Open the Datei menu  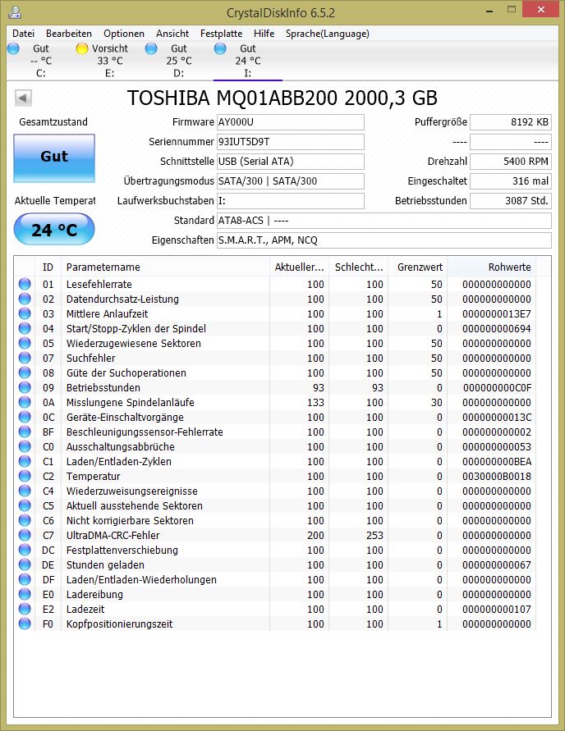[x=23, y=34]
